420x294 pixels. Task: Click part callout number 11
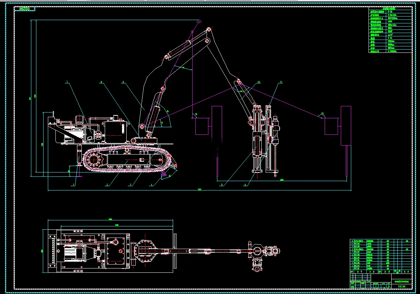tap(281, 82)
